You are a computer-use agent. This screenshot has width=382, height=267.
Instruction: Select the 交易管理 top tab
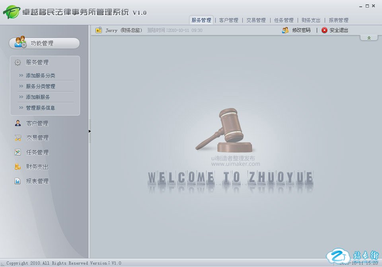pyautogui.click(x=256, y=20)
